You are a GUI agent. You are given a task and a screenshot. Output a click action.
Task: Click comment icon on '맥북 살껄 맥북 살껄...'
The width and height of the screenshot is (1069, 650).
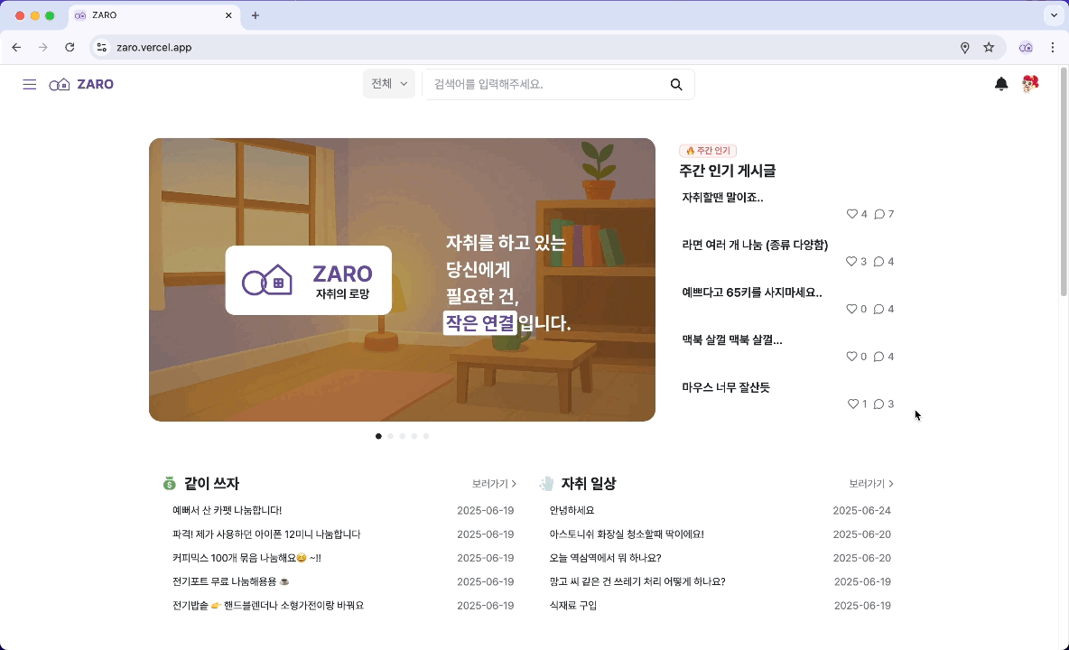878,357
